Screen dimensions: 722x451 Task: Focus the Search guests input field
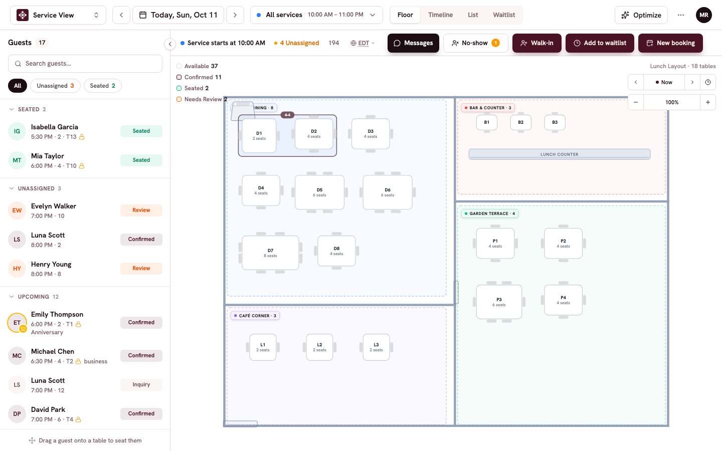tap(85, 64)
